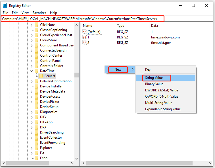Choose Binary Value from the submenu
This screenshot has height=168, width=215.
(x=166, y=84)
